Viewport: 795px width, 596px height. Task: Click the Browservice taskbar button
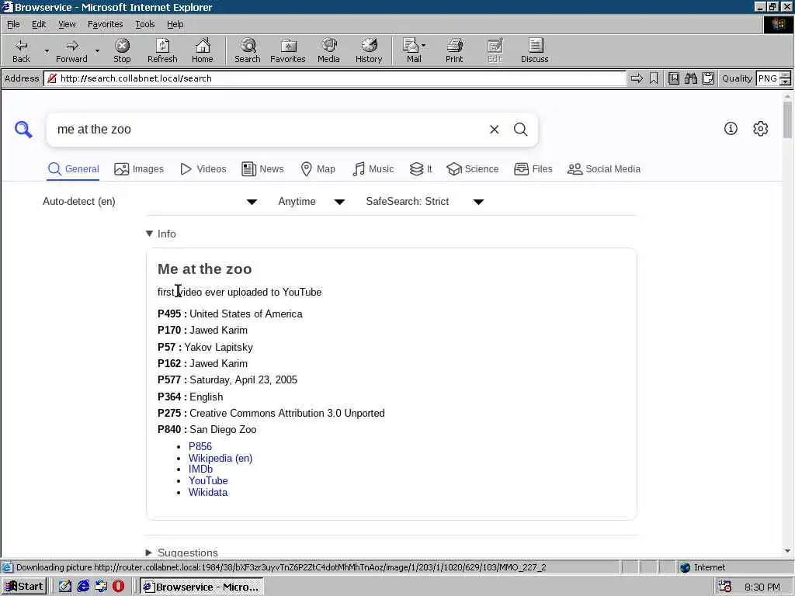point(202,587)
